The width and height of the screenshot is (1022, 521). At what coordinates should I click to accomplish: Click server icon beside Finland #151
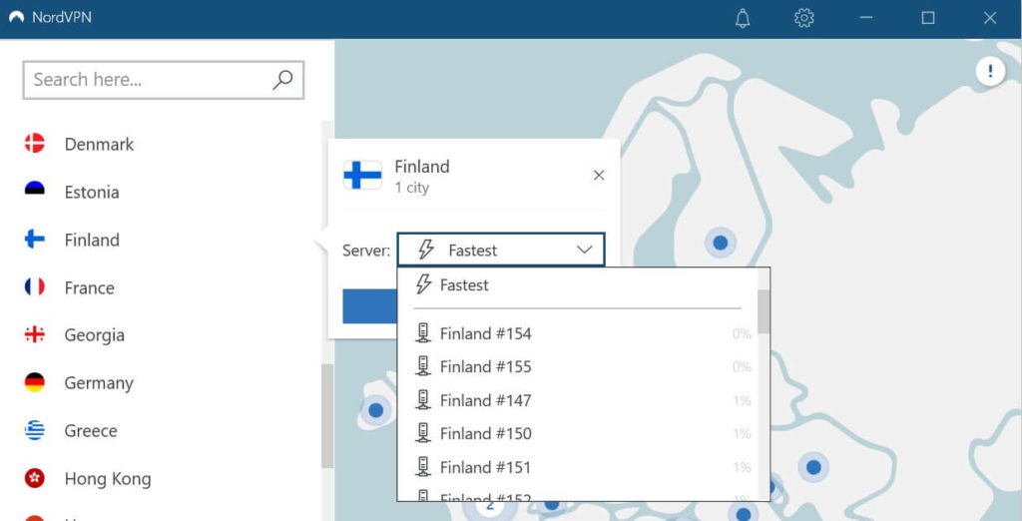423,467
